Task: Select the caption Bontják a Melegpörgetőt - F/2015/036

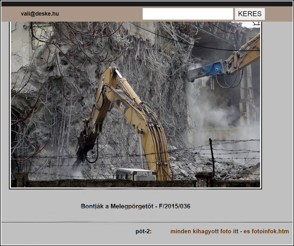Action: pos(136,206)
